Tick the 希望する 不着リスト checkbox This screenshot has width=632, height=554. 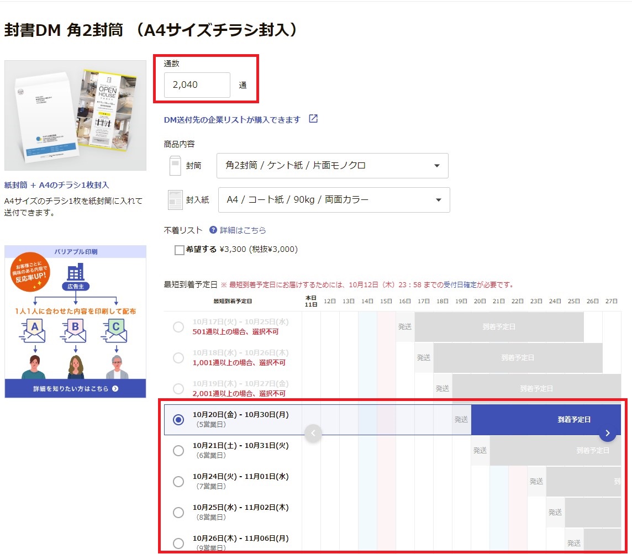tap(180, 250)
